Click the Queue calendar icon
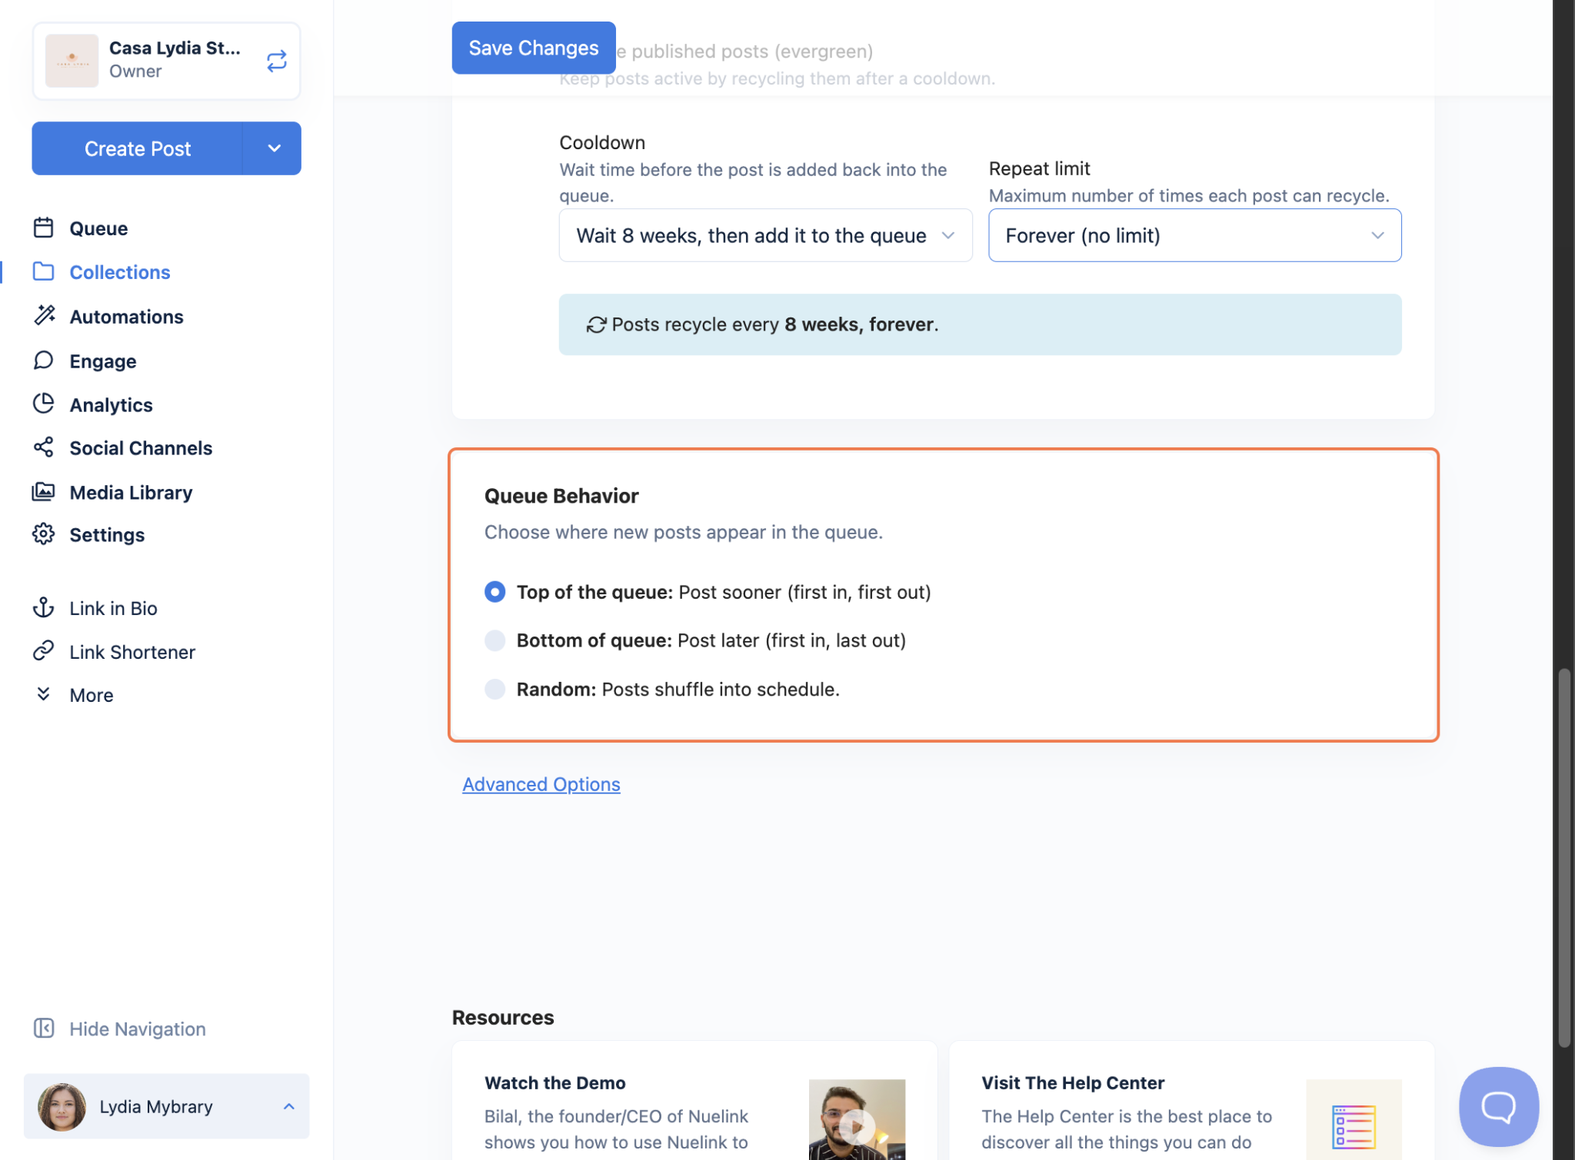Screen dimensions: 1575x1160 pos(44,228)
